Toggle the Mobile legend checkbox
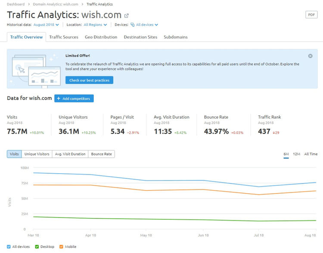The height and width of the screenshot is (253, 323). (61, 247)
